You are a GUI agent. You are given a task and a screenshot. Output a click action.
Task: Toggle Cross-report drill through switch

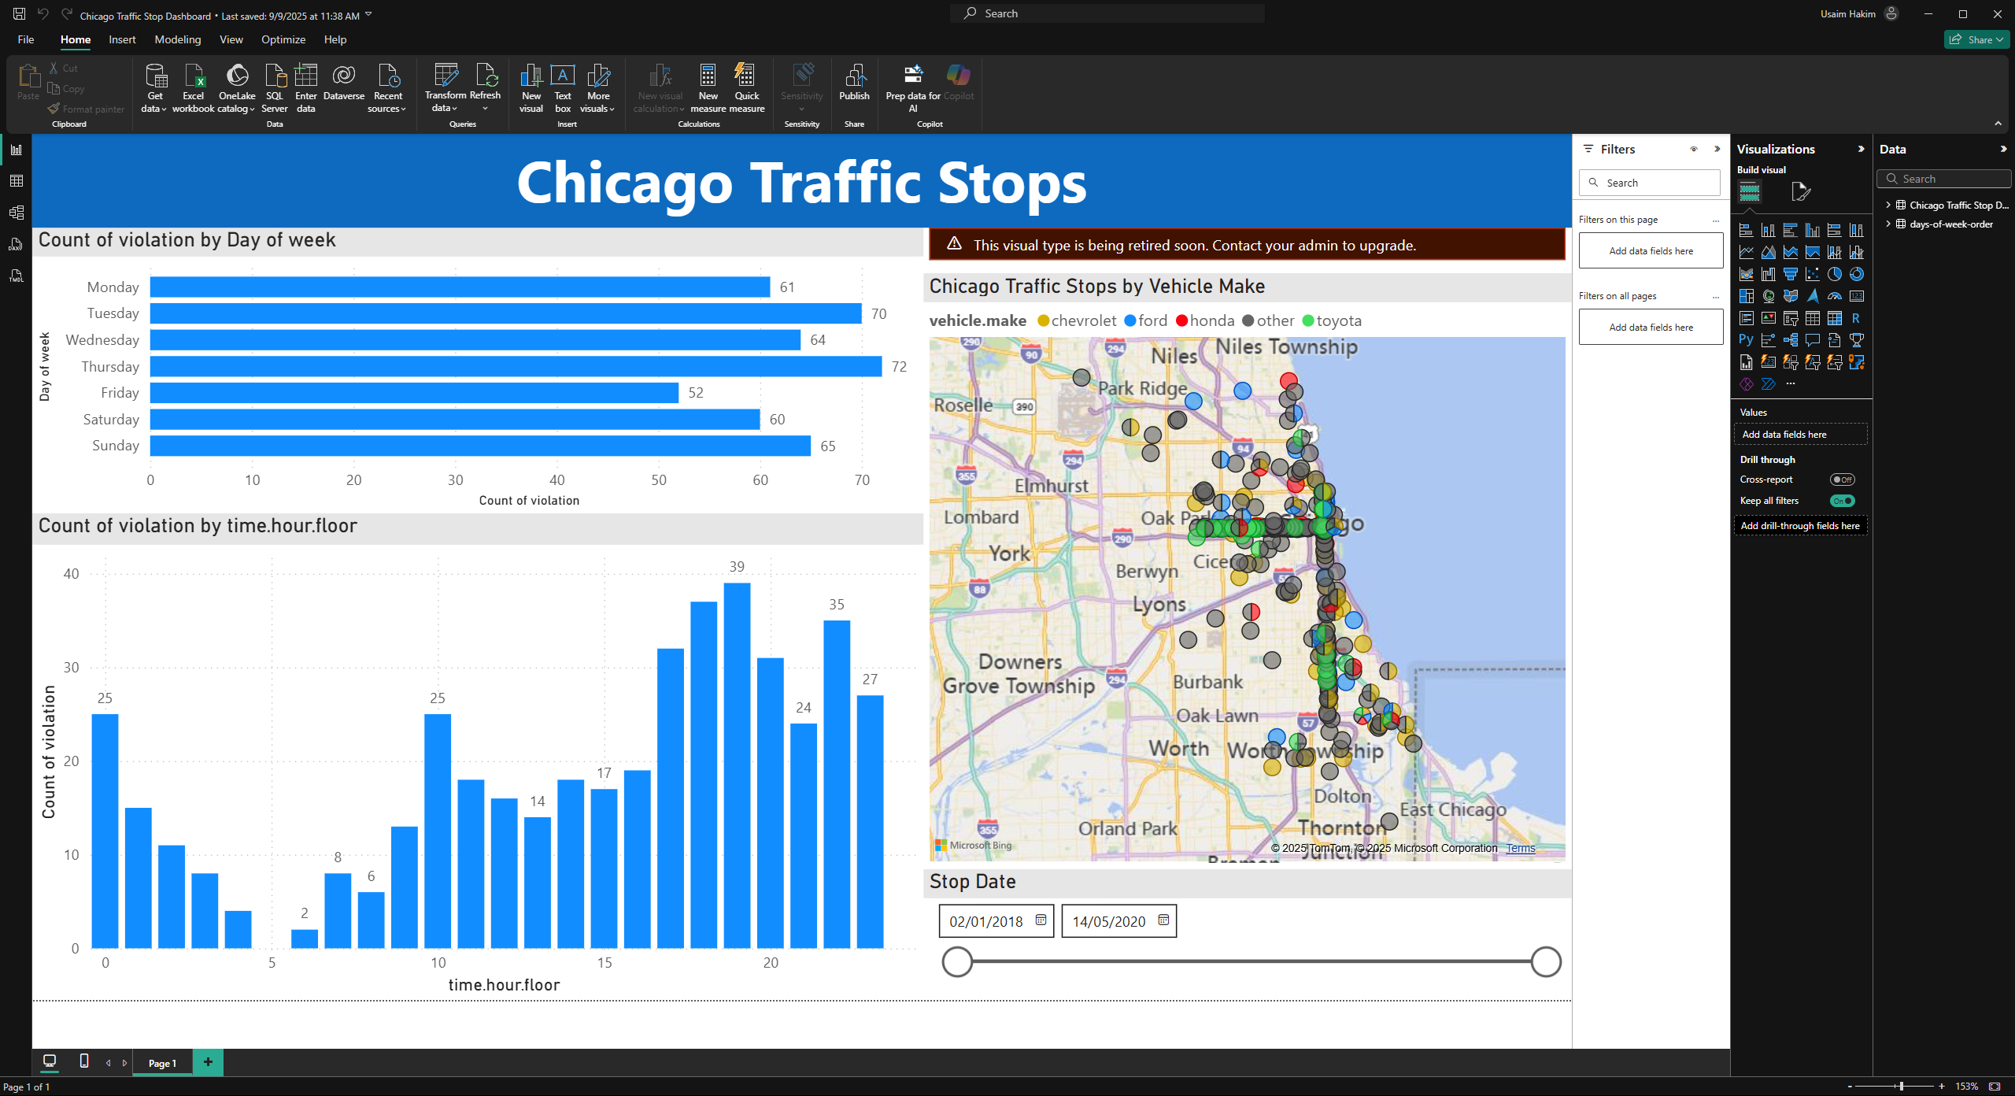(1842, 479)
